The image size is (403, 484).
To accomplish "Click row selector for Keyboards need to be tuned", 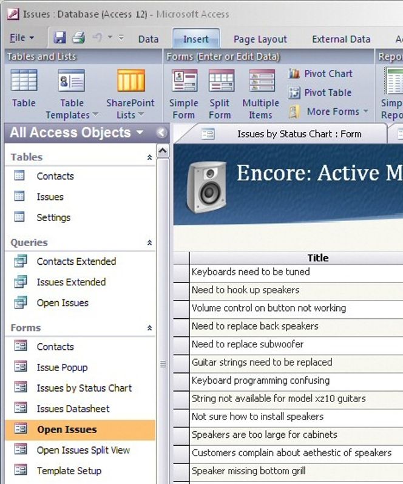I will 181,273.
